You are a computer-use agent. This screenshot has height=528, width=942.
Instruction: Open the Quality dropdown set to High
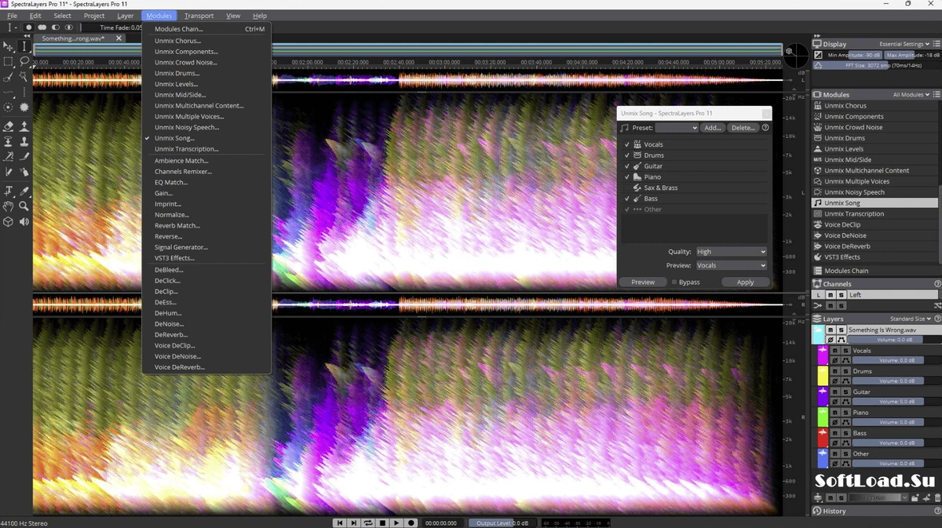(x=731, y=252)
